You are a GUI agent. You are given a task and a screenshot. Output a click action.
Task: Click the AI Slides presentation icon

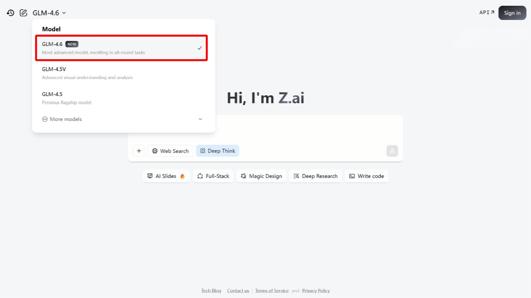pyautogui.click(x=150, y=176)
